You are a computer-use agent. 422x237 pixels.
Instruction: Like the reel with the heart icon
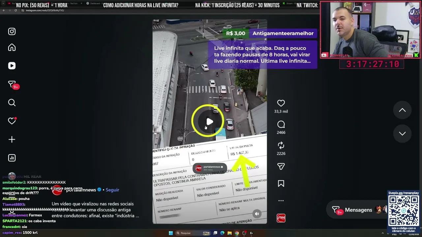281,103
